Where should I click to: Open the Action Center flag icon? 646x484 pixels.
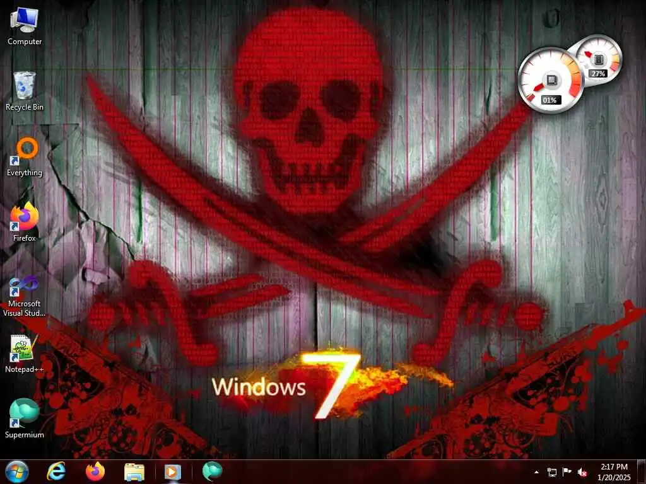(567, 472)
